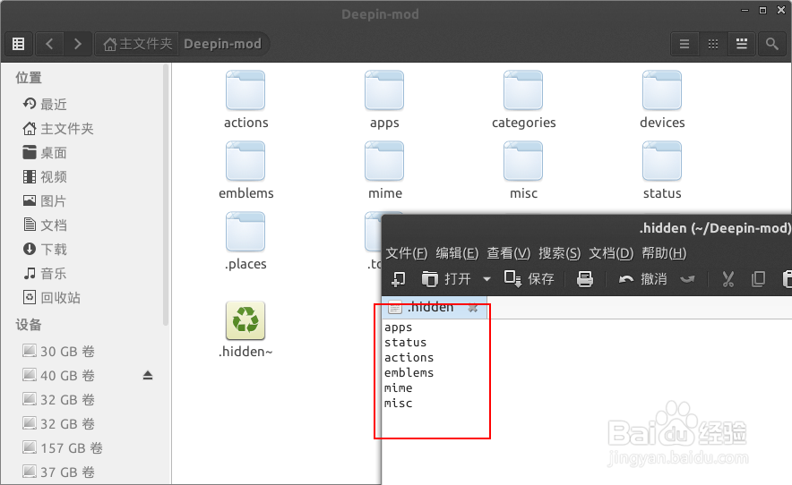792x485 pixels.
Task: Open 文件(F) menu in gedit
Action: pyautogui.click(x=407, y=253)
